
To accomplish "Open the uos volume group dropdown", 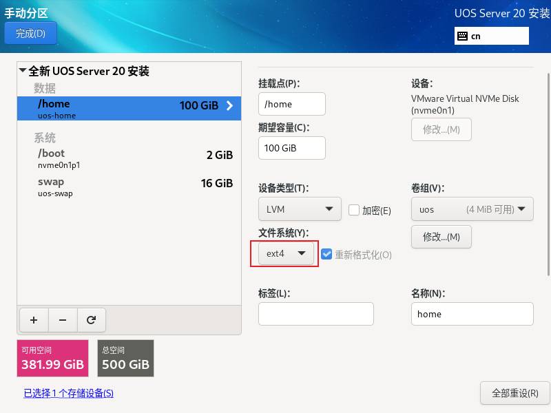I will click(472, 209).
